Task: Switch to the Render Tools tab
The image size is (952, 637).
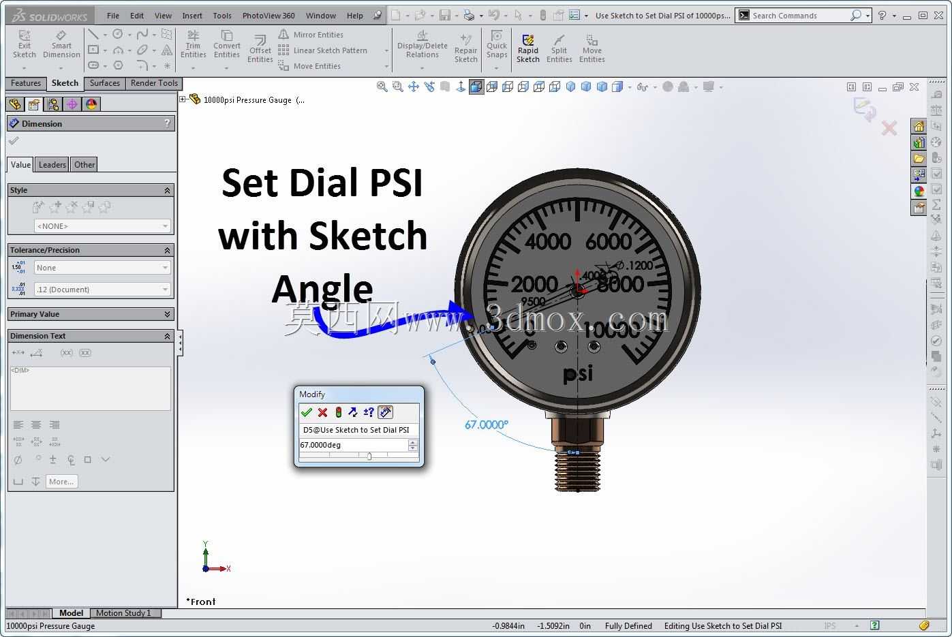Action: pos(154,83)
